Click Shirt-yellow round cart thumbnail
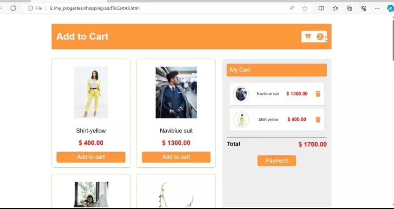394x209 pixels. 241,119
